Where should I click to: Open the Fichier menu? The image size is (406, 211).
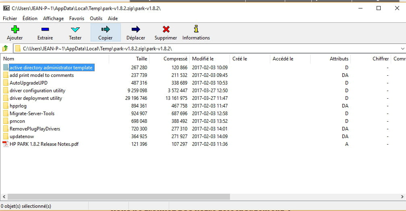[10, 19]
